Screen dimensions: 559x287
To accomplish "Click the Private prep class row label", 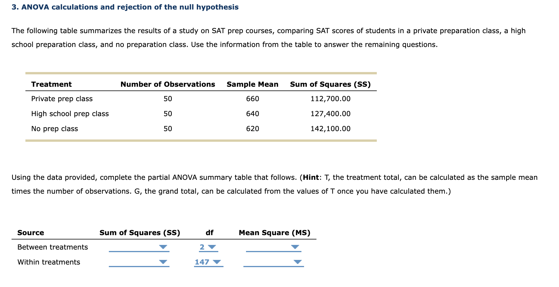I will pos(62,99).
